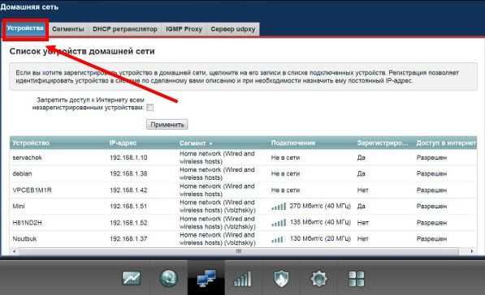
Task: Toggle block unregistered devices checkbox
Action: coord(150,108)
